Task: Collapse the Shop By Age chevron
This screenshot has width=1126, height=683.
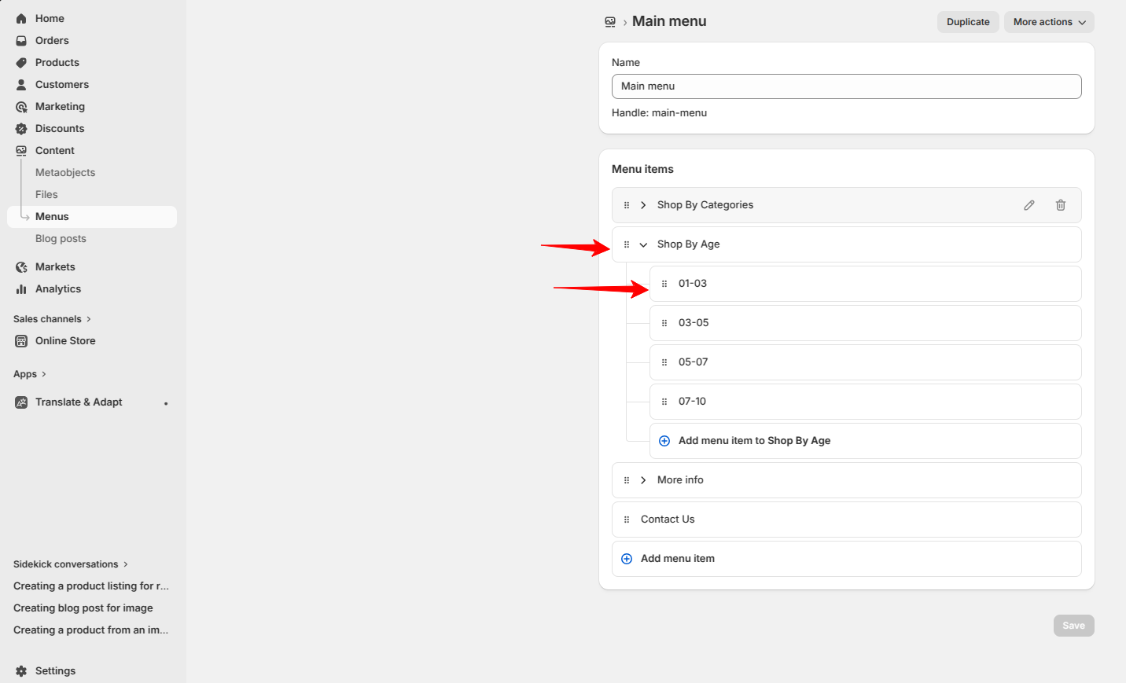Action: 643,244
